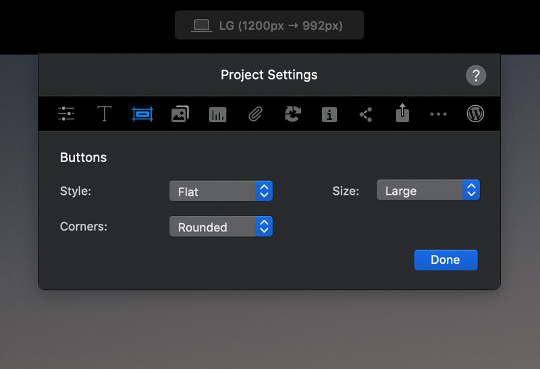The height and width of the screenshot is (369, 540).
Task: Click the Style: label
Action: coord(76,191)
